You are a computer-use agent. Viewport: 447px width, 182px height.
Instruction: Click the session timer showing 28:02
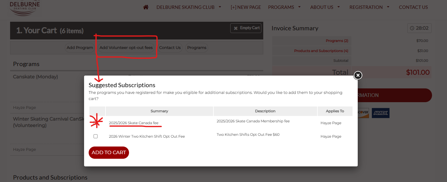[x=419, y=28]
